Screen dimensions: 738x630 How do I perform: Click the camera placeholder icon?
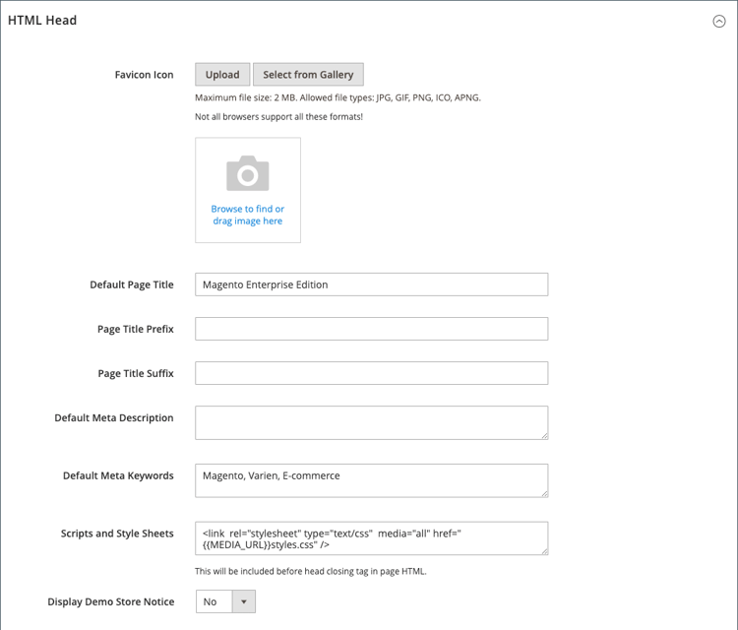pos(248,173)
